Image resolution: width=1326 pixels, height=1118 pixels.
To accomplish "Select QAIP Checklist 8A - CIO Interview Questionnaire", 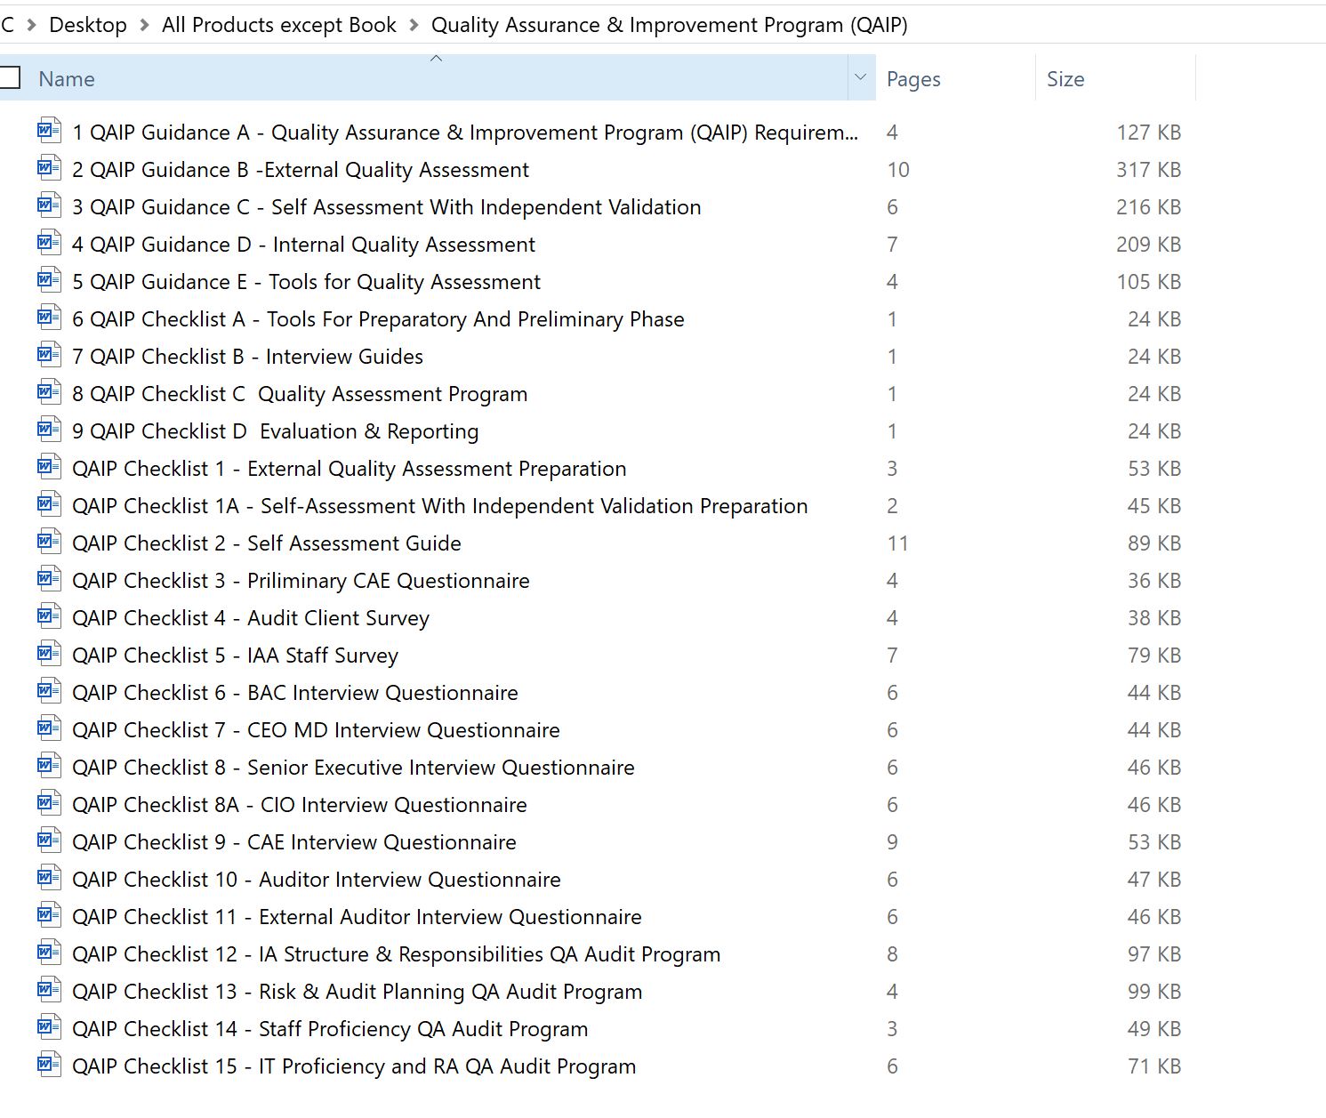I will coord(299,805).
